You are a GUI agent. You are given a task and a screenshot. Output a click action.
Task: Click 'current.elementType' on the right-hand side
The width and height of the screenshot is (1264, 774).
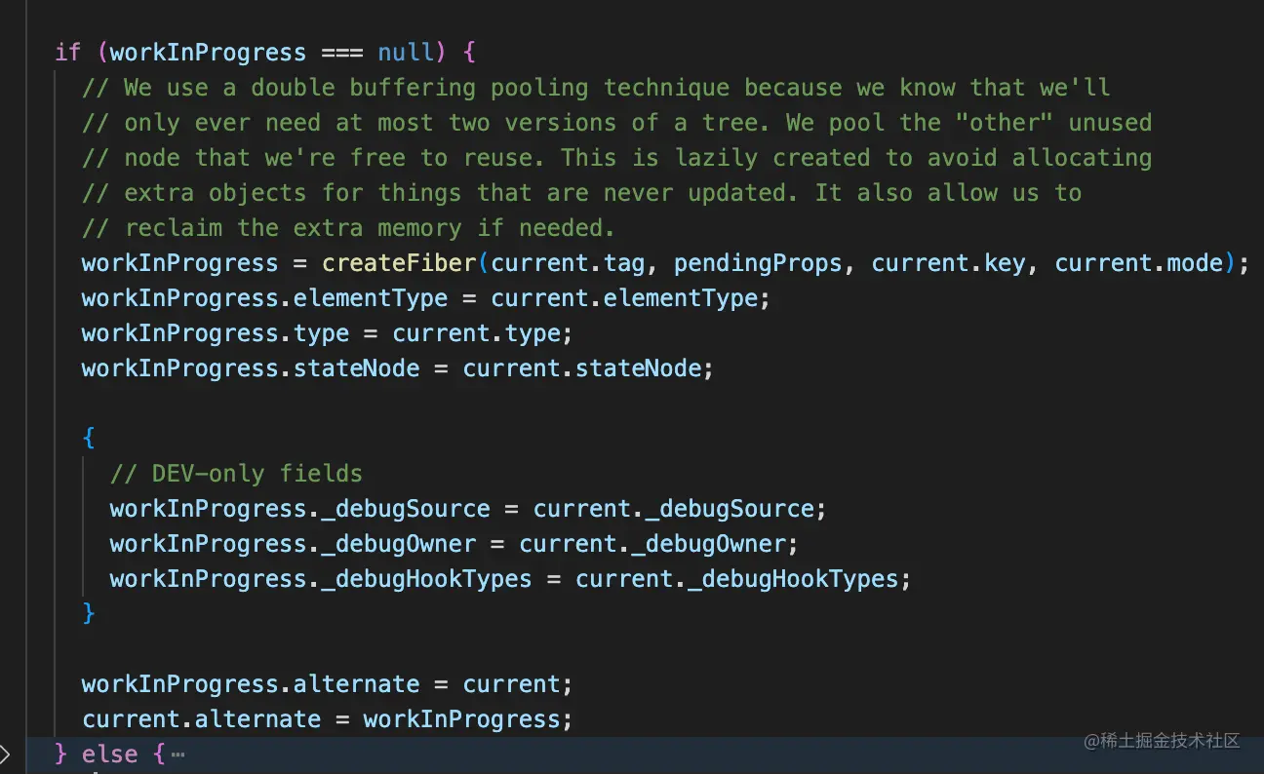[x=623, y=298]
